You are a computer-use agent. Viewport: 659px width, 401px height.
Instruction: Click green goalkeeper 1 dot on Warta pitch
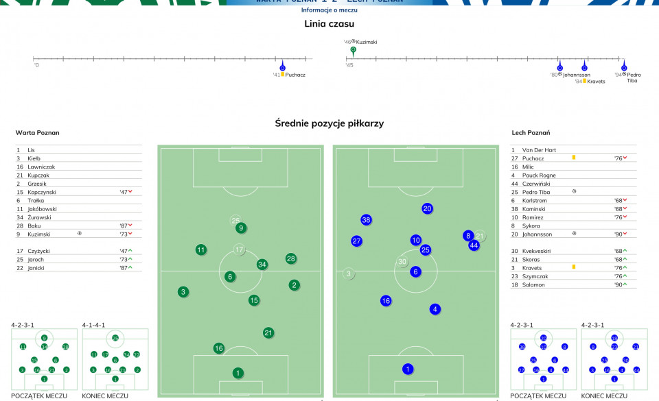[x=238, y=373]
